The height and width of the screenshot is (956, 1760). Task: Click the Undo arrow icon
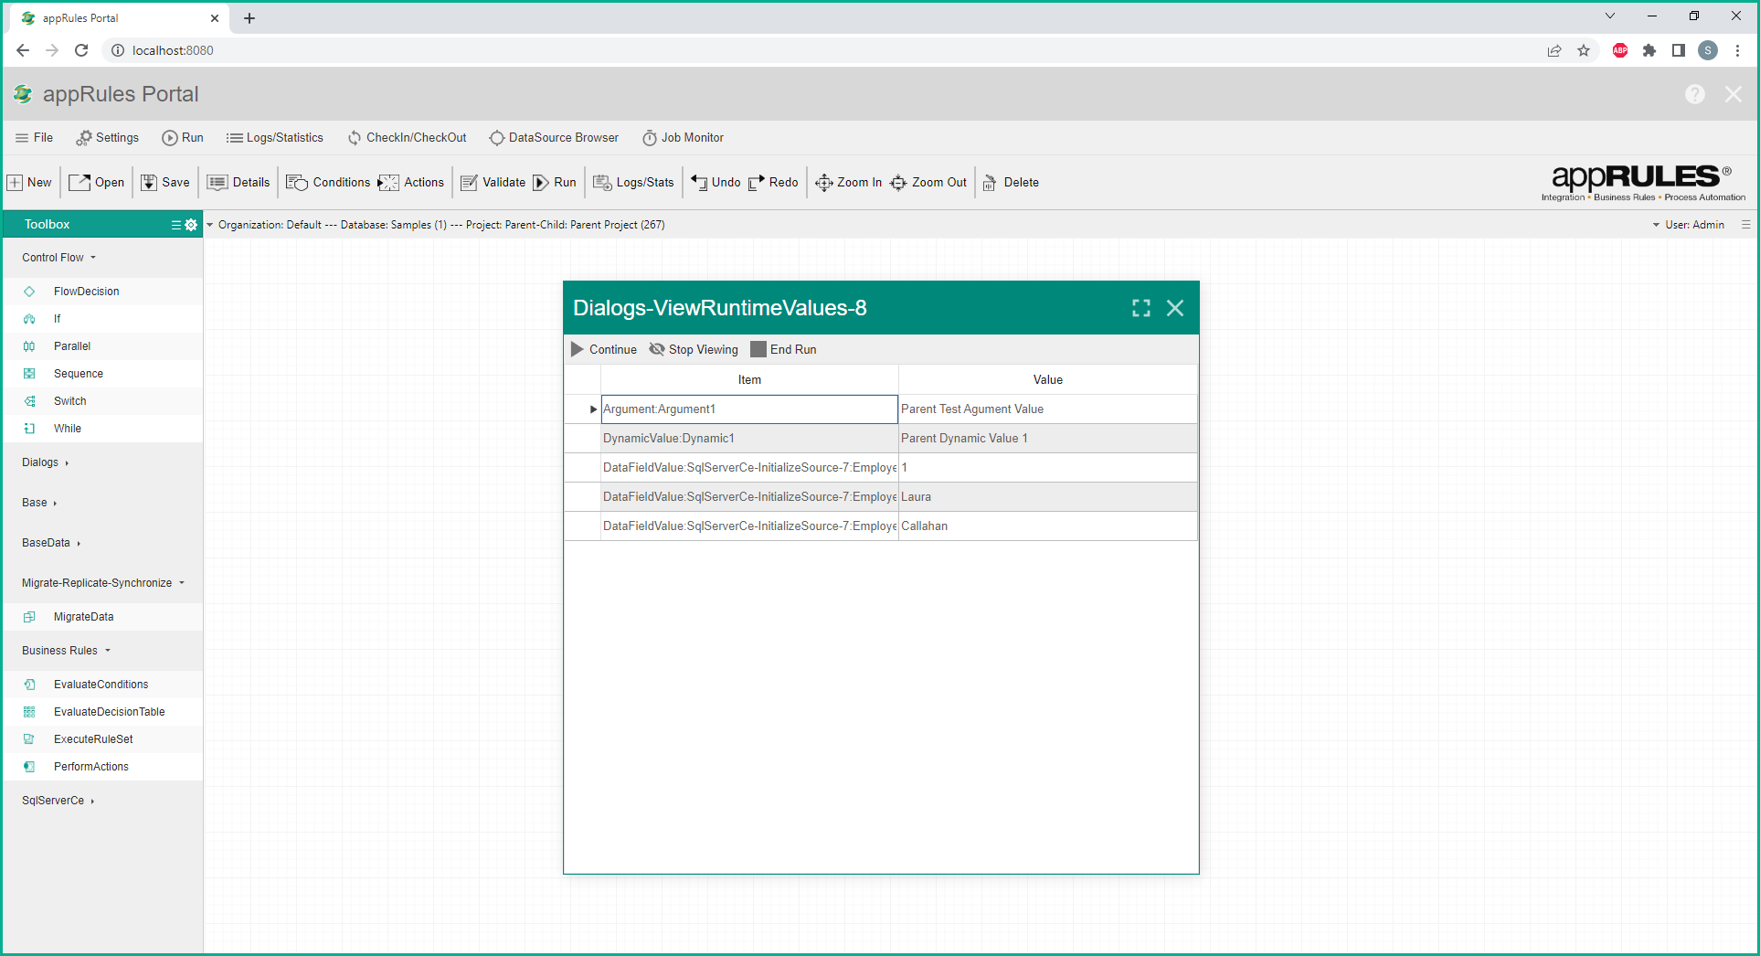click(699, 183)
